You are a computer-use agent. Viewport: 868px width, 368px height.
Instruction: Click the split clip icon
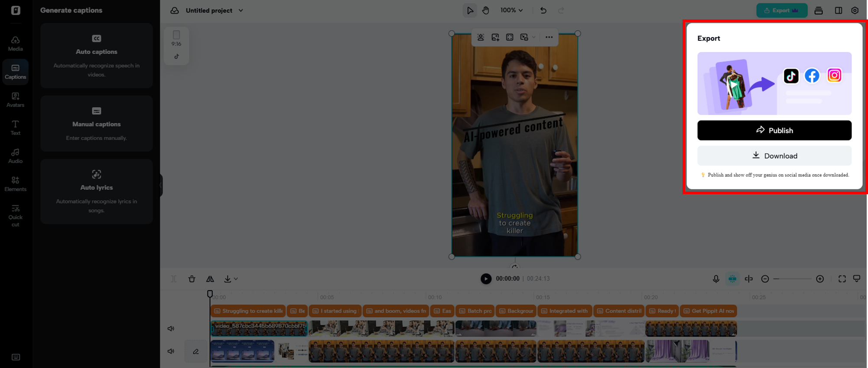tap(174, 279)
